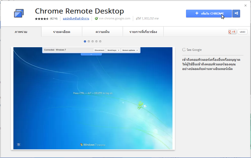Click the Chrome Remote Desktop title
251x158 pixels.
point(79,11)
